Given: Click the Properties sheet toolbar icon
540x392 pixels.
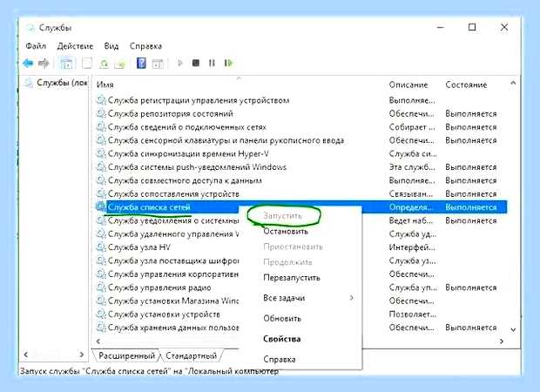Looking at the screenshot, I should [x=87, y=63].
